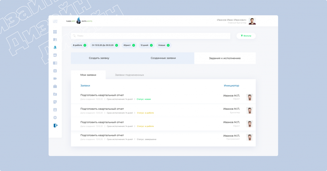The image size is (327, 171).
Task: Open user profile avatar in top bar
Action: click(x=252, y=21)
